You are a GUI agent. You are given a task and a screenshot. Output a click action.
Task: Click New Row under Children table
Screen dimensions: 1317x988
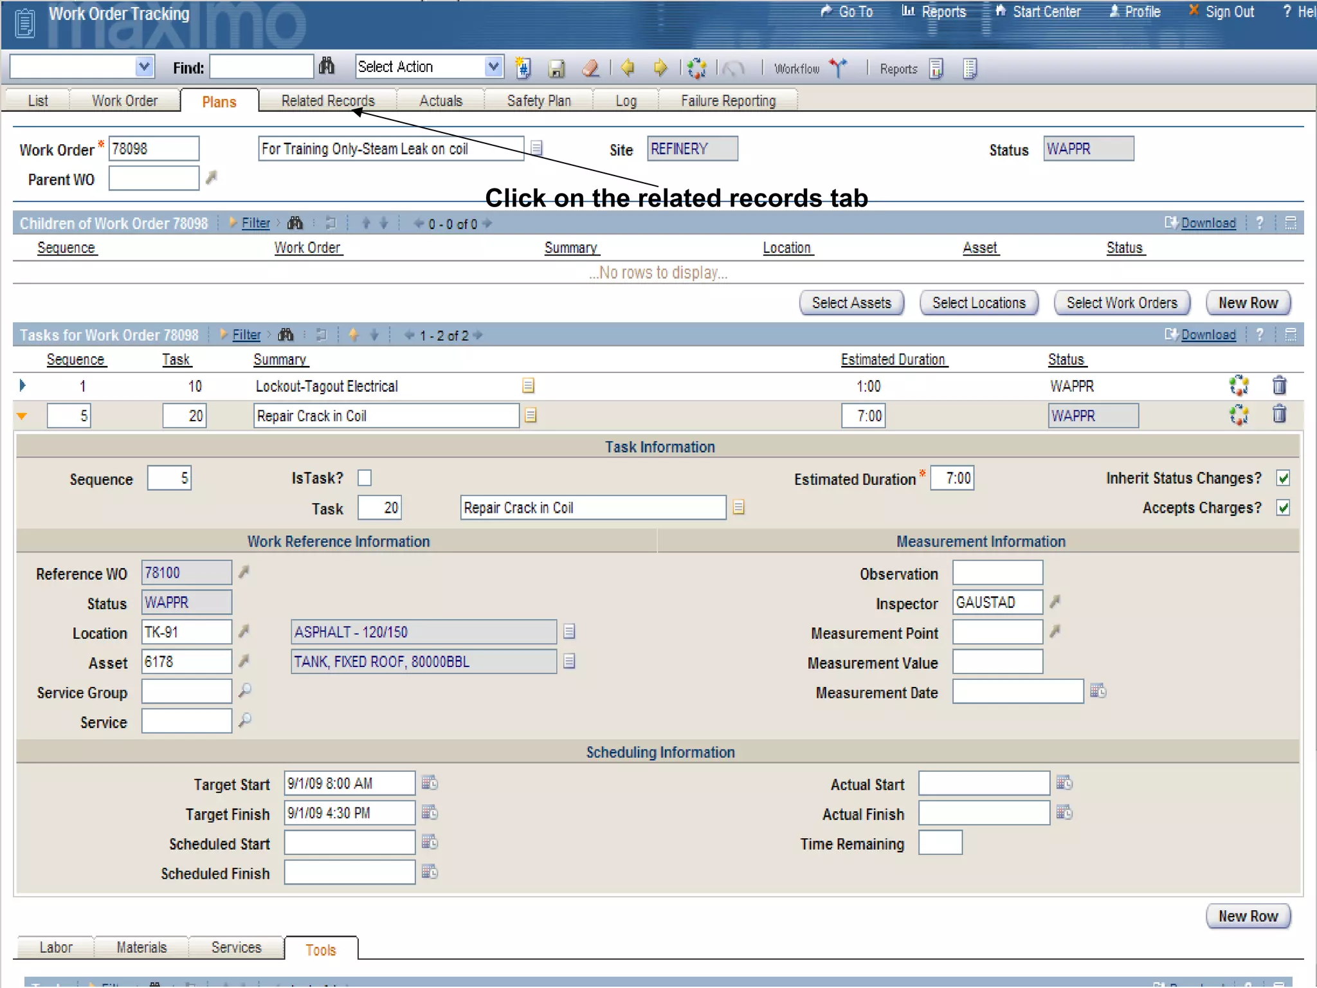1248,303
